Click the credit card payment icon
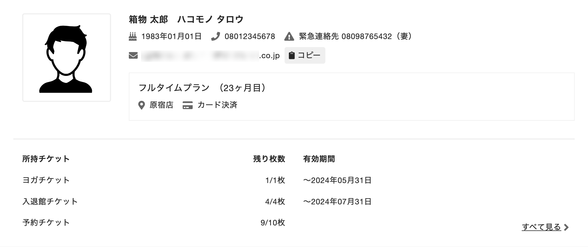This screenshot has height=247, width=588. 187,105
